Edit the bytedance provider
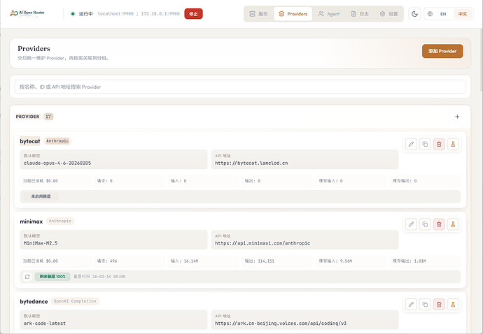 click(411, 305)
